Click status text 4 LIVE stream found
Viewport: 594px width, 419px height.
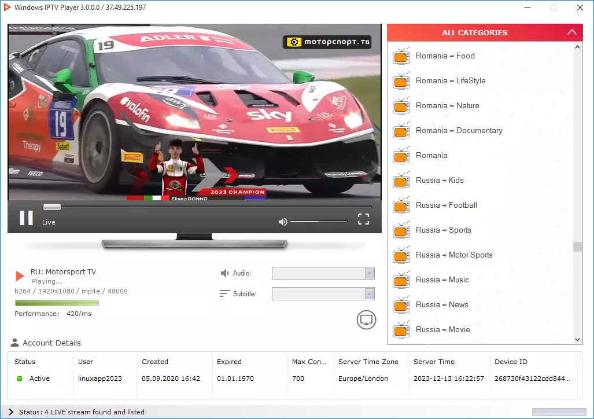(x=82, y=412)
